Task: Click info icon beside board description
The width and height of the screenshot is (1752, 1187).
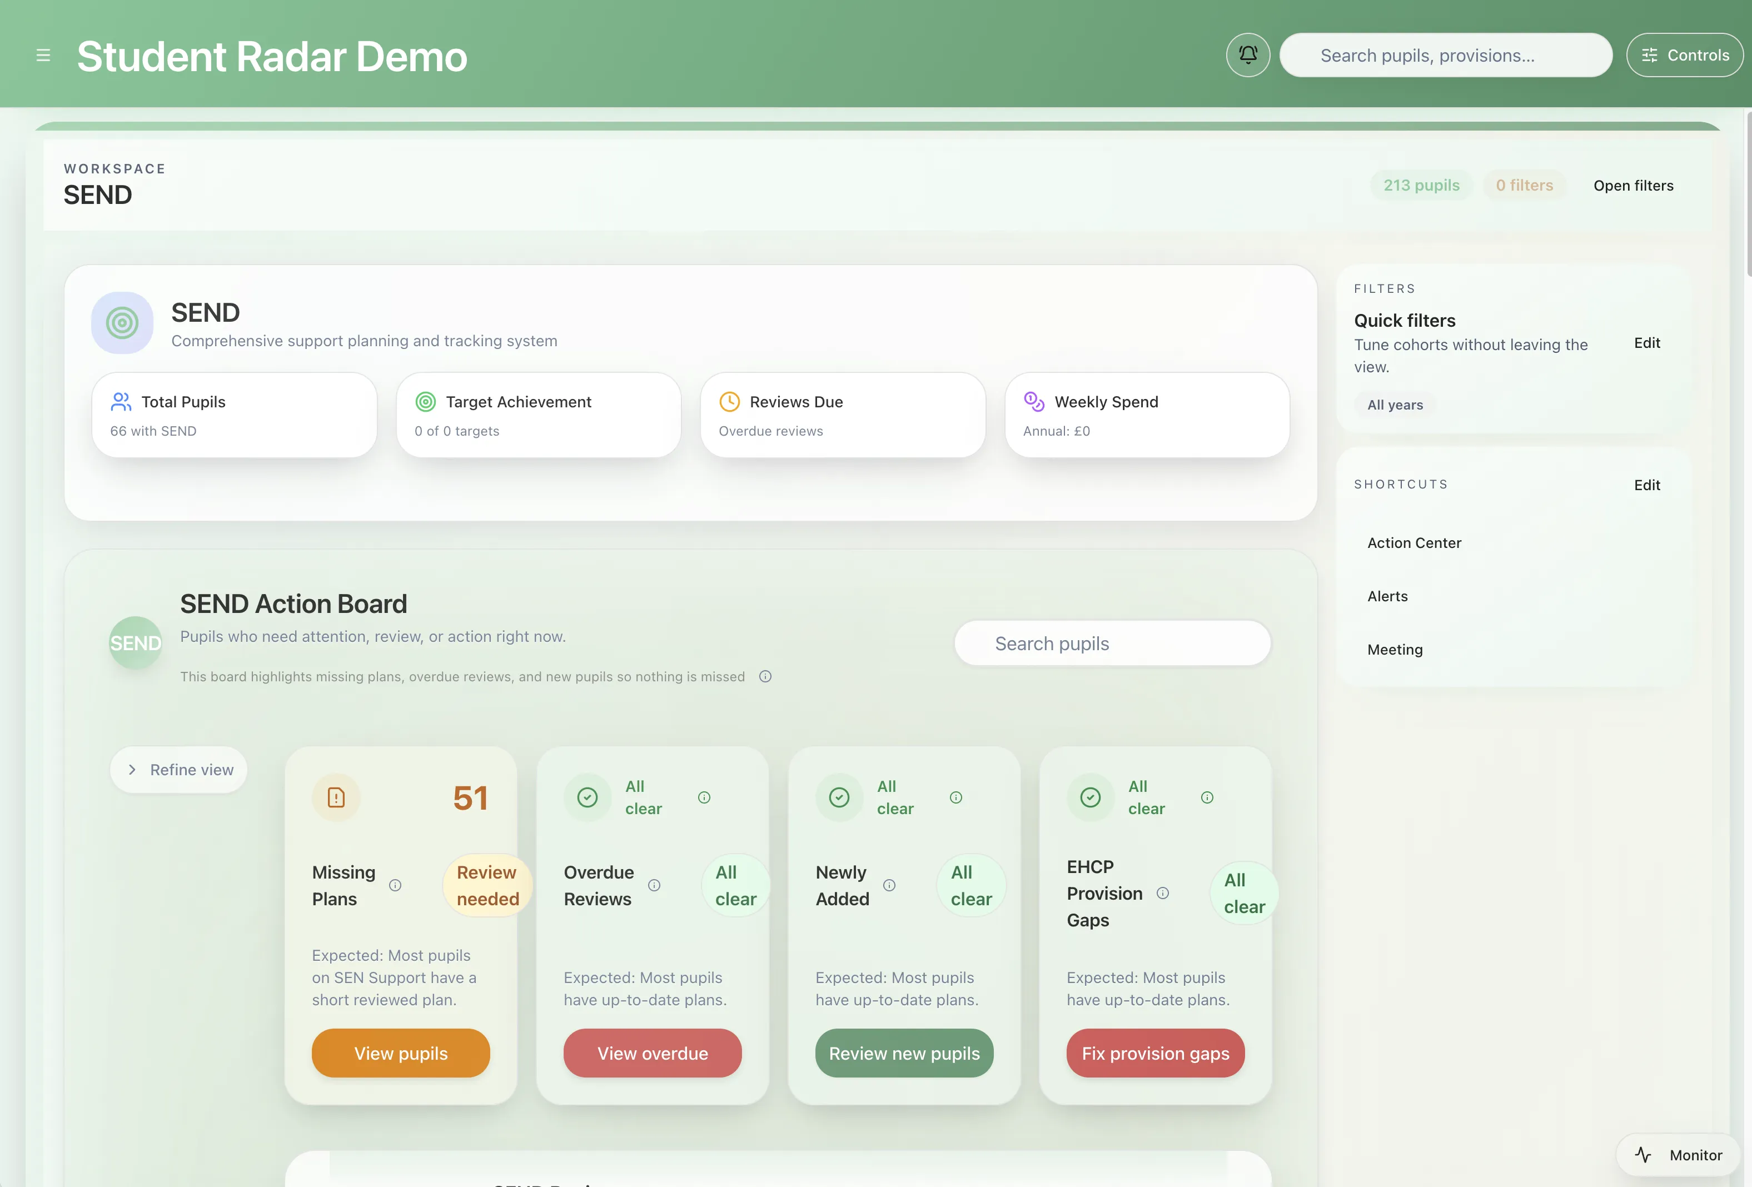Action: pyautogui.click(x=765, y=676)
